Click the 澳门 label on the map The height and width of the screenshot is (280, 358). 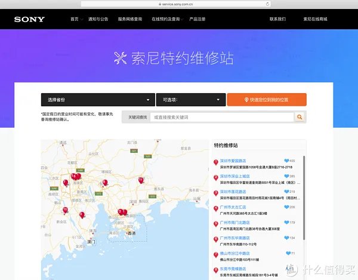pos(91,241)
